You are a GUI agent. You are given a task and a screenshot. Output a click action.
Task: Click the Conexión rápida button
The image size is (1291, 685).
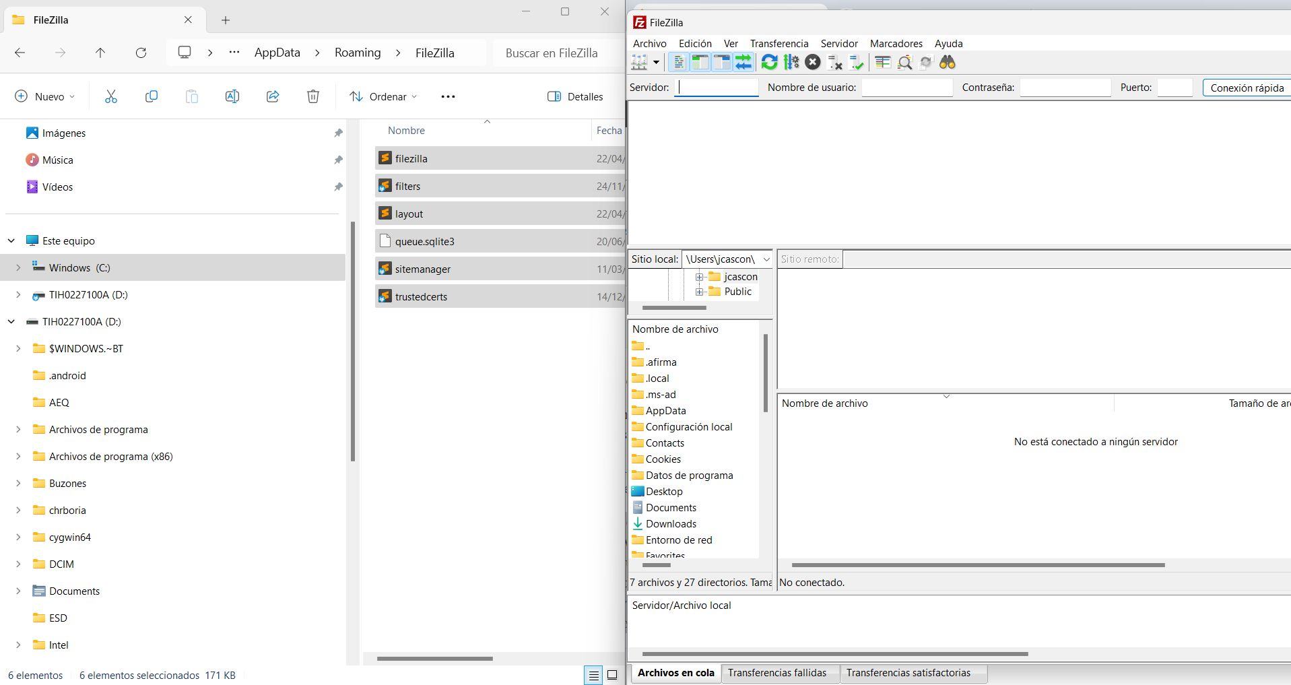pyautogui.click(x=1247, y=88)
